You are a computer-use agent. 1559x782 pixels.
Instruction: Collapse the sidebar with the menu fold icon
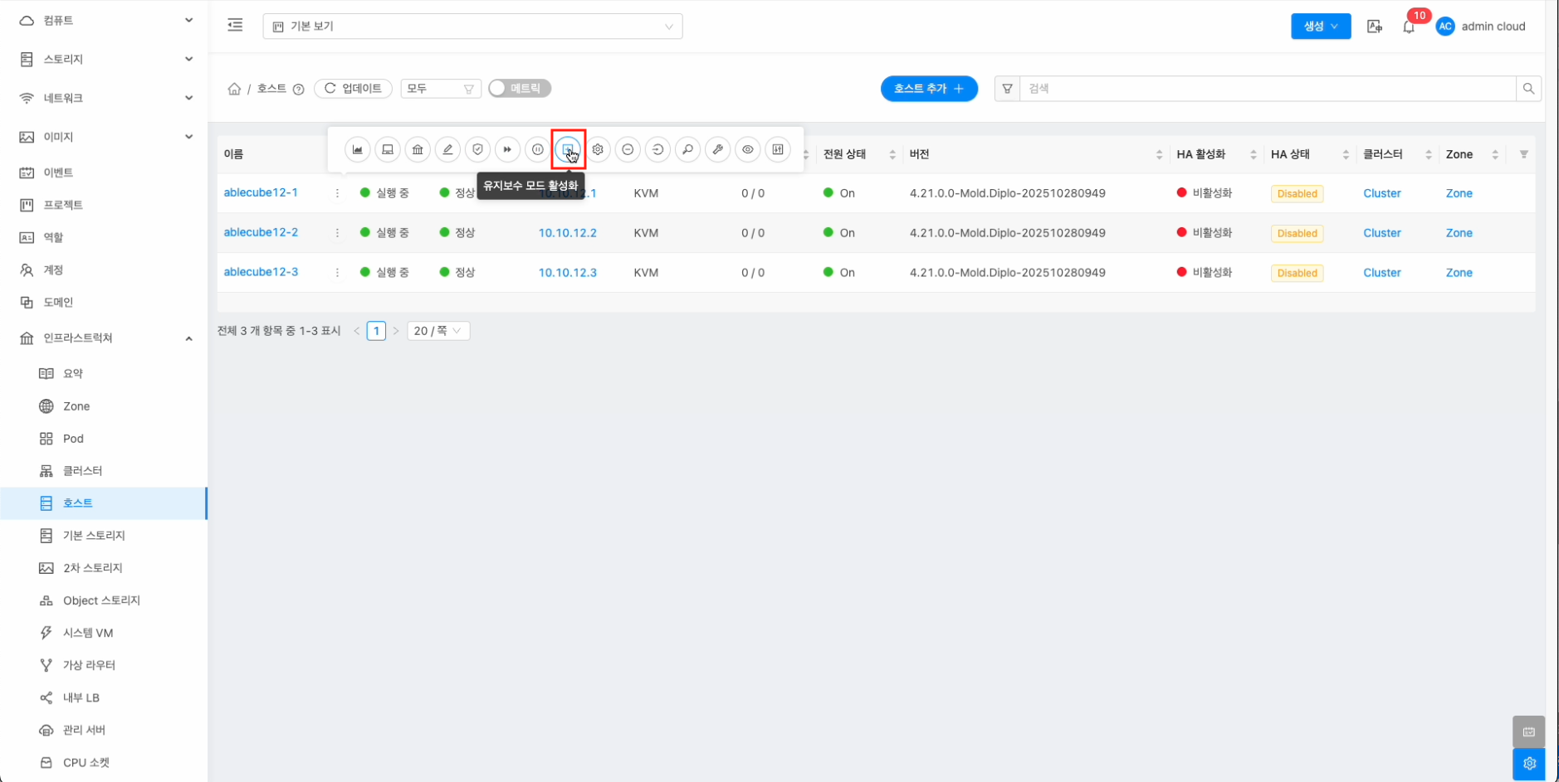[236, 26]
